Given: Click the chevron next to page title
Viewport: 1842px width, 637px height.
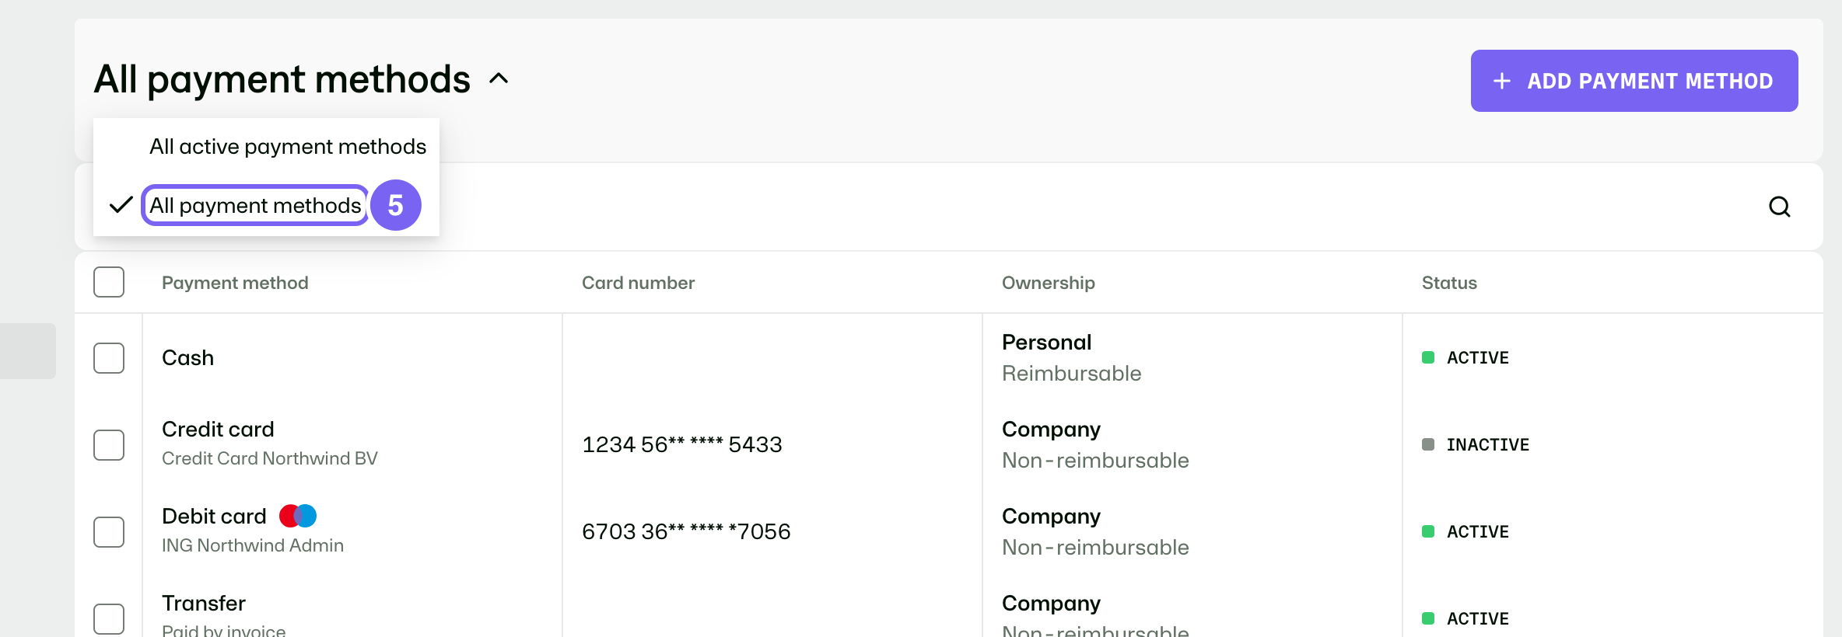Looking at the screenshot, I should (x=499, y=78).
